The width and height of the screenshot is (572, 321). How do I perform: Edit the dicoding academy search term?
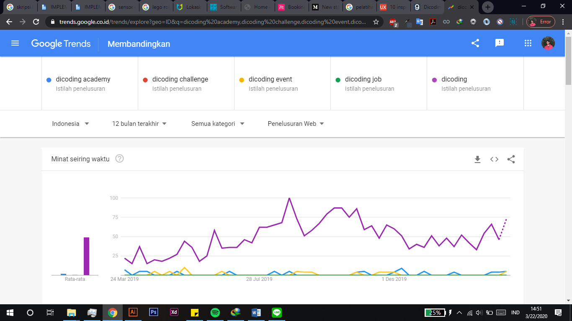pos(90,84)
